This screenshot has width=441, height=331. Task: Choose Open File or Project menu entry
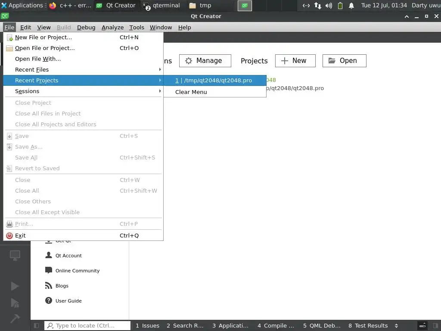coord(83,48)
